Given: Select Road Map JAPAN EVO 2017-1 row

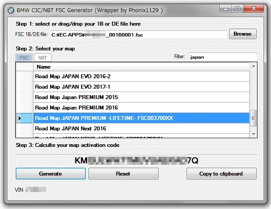Looking at the screenshot, I should tap(141, 86).
